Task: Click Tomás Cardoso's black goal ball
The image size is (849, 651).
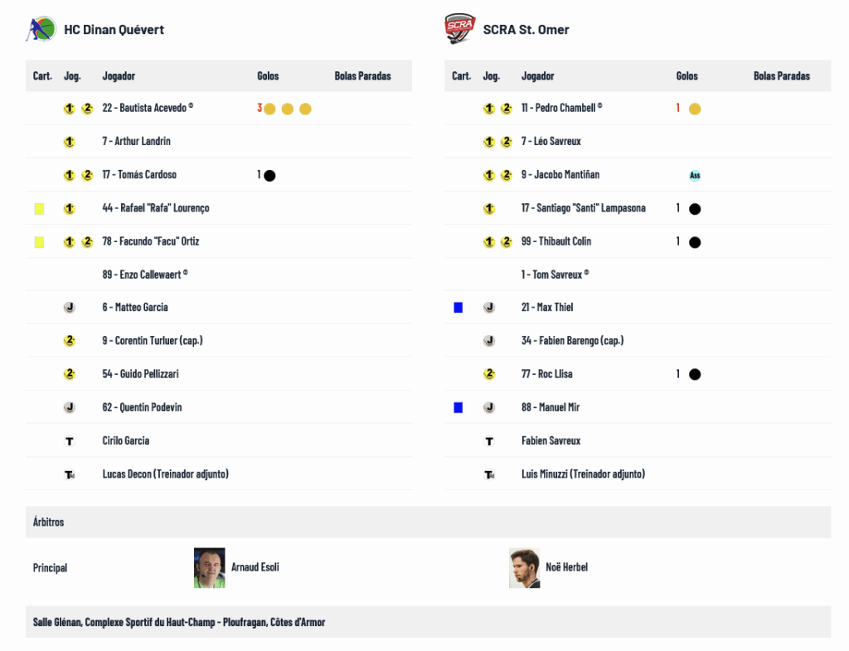Action: [269, 176]
